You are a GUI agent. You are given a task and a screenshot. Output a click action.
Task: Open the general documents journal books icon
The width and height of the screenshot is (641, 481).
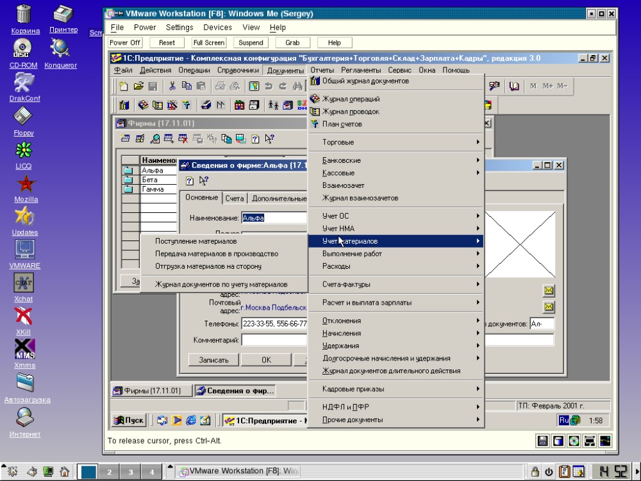click(124, 105)
